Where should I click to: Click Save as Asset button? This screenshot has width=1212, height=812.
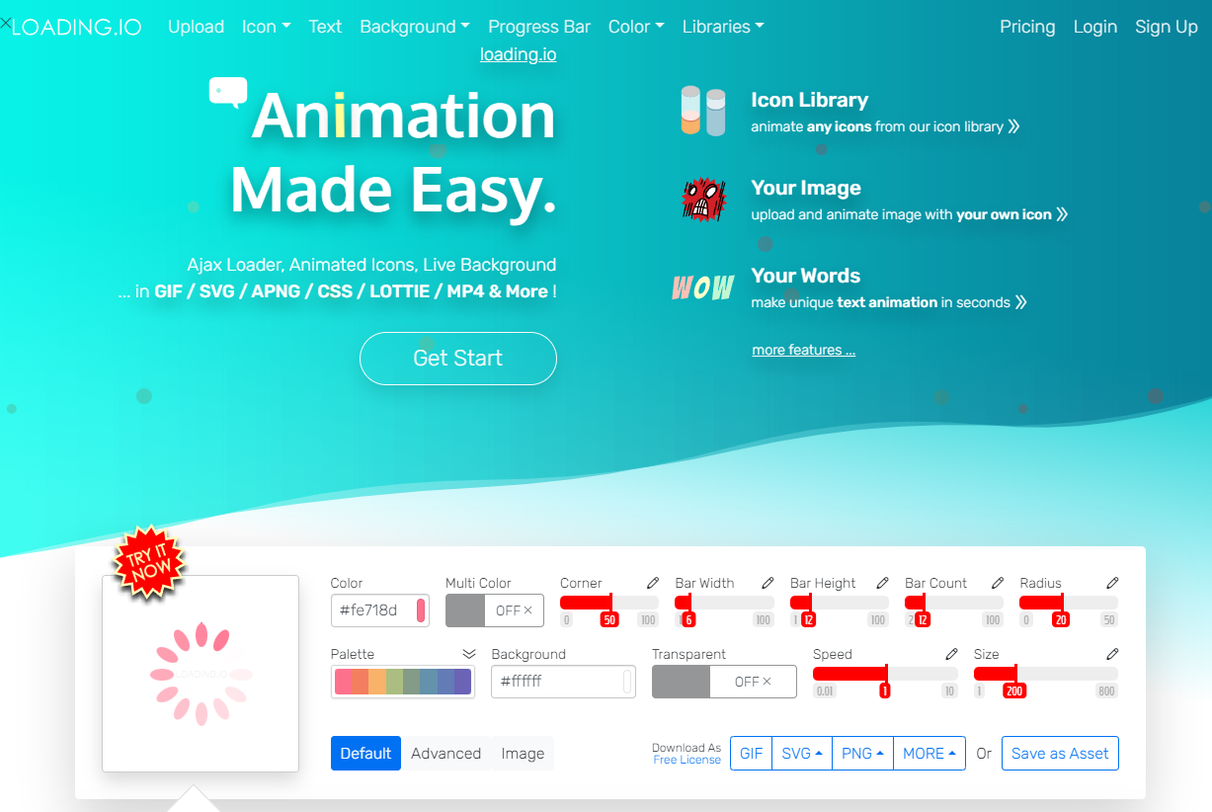[1060, 754]
